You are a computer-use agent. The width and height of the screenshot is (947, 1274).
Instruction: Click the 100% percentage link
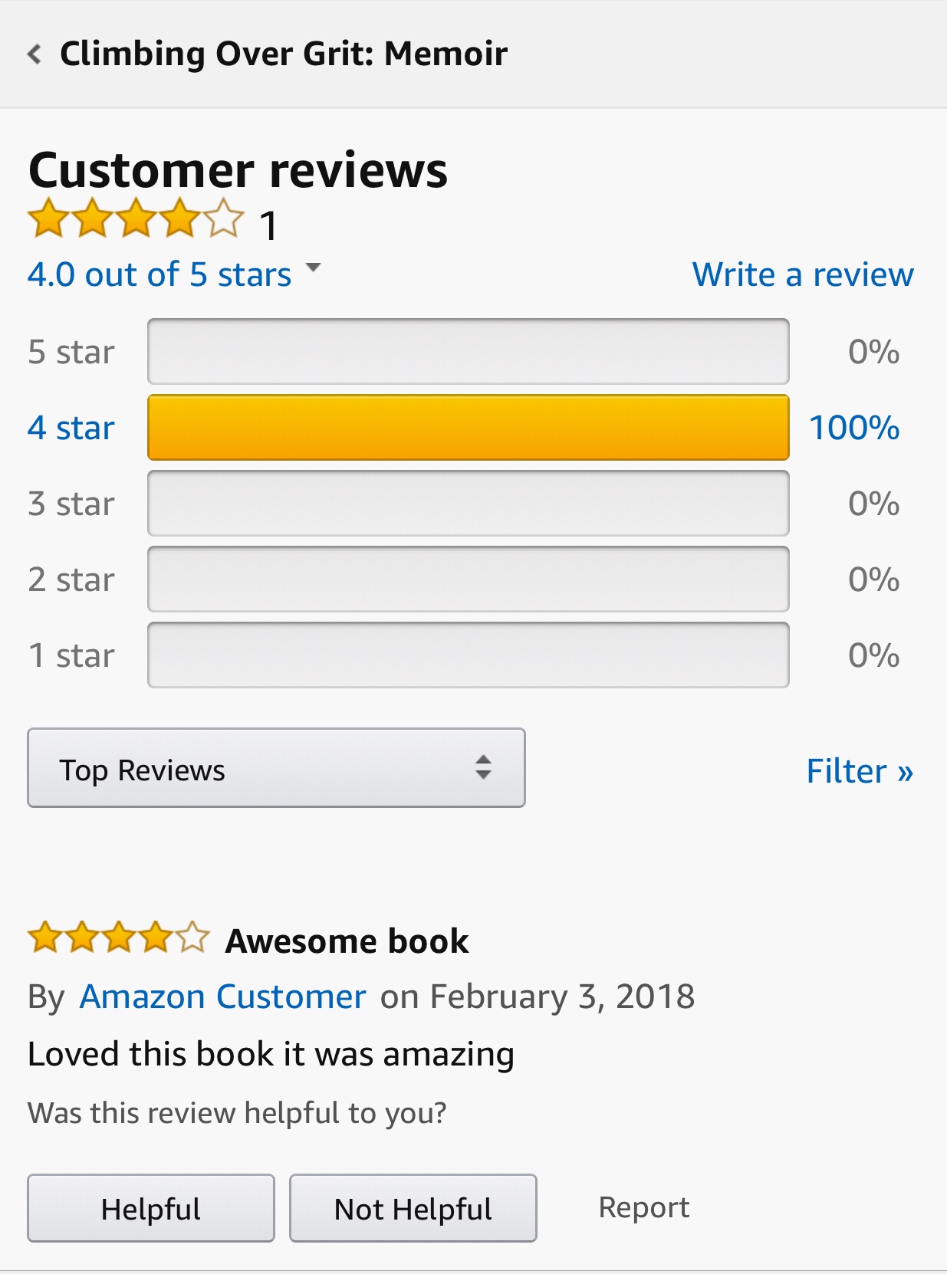click(x=854, y=428)
